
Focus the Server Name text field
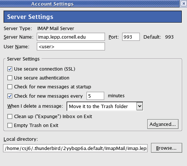click(71, 37)
